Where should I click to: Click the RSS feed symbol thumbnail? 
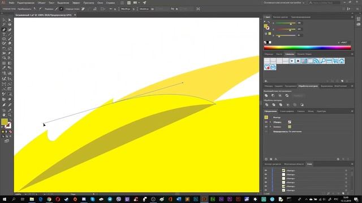point(317,61)
